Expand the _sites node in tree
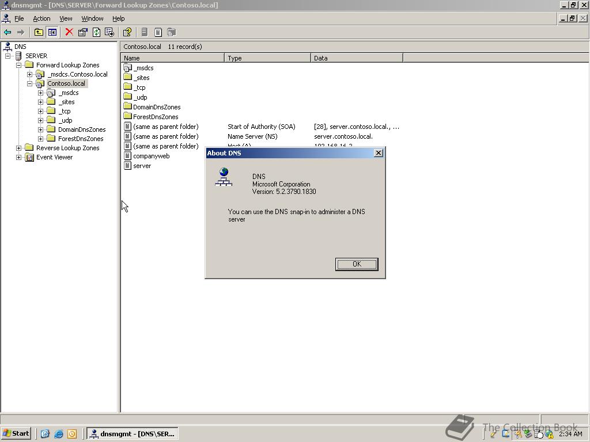The height and width of the screenshot is (442, 590). [40, 102]
